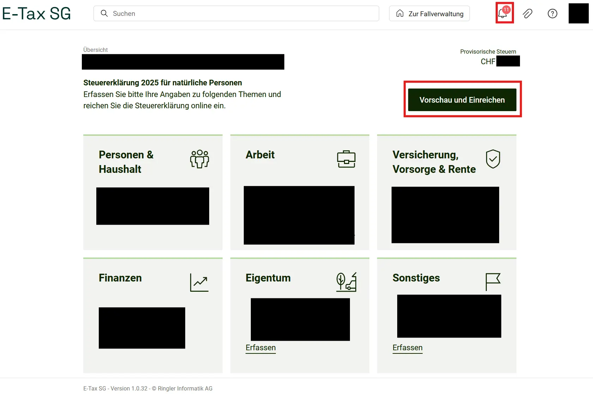
Task: Open the attachments paperclip icon
Action: point(528,13)
